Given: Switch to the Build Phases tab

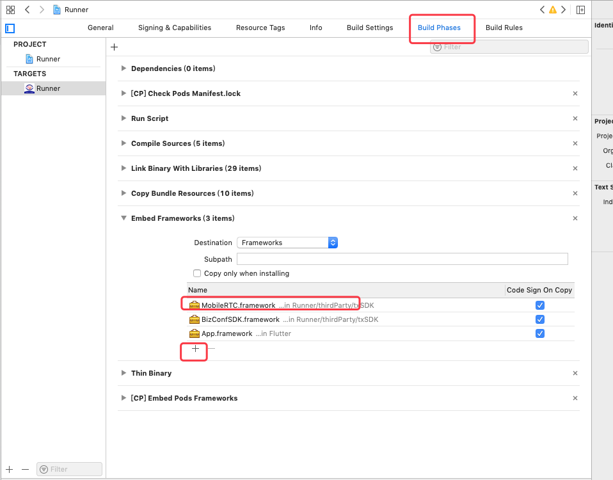Looking at the screenshot, I should tap(439, 28).
